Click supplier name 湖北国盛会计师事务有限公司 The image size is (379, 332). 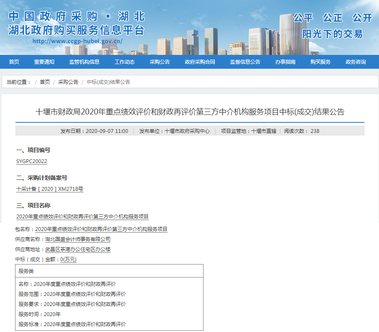coord(78,239)
